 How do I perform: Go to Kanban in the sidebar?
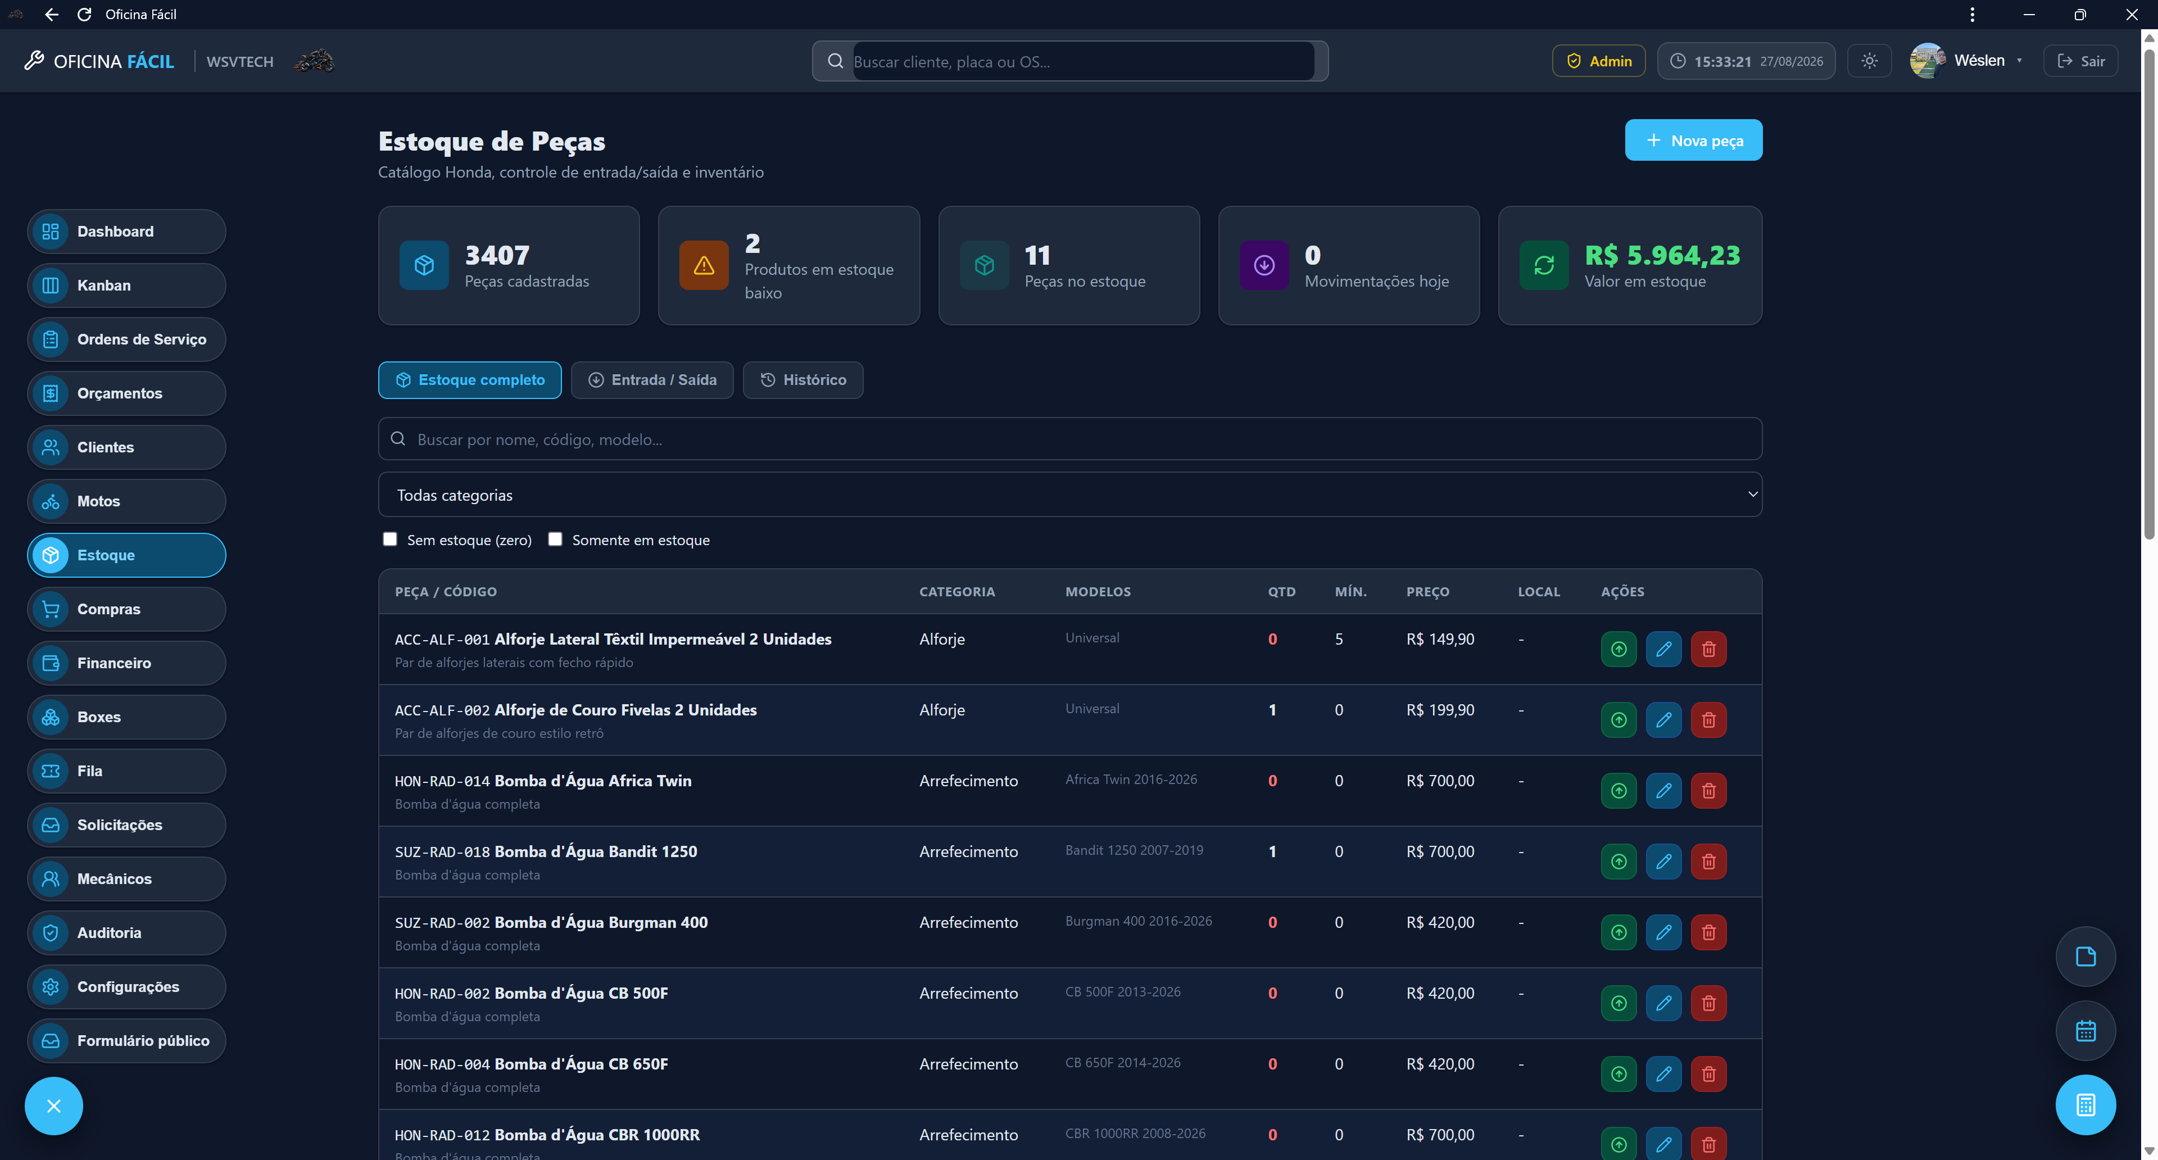pyautogui.click(x=126, y=286)
